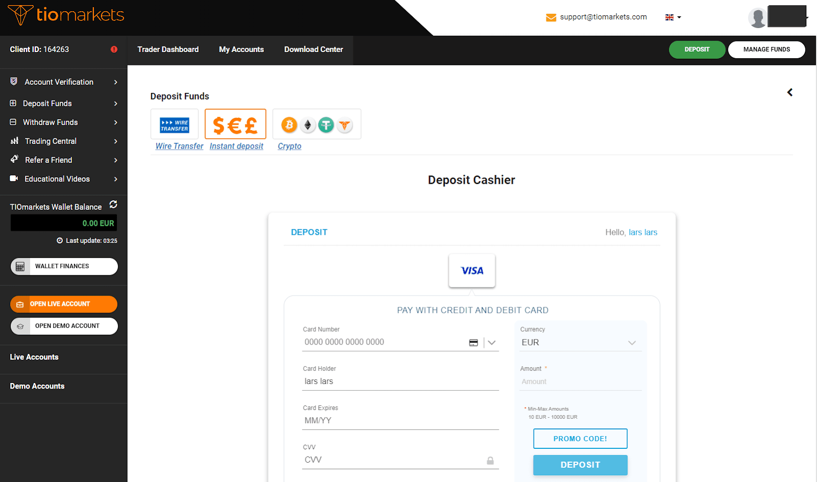Click the PROMO CODE! button
The image size is (817, 482).
[x=580, y=439]
